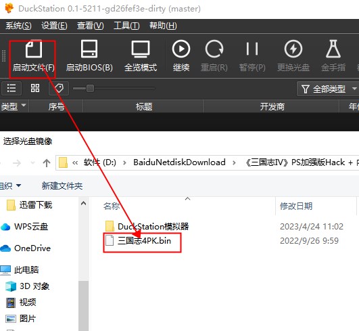Sort by the 标题 column header
Image resolution: width=359 pixels, height=331 pixels.
(144, 106)
